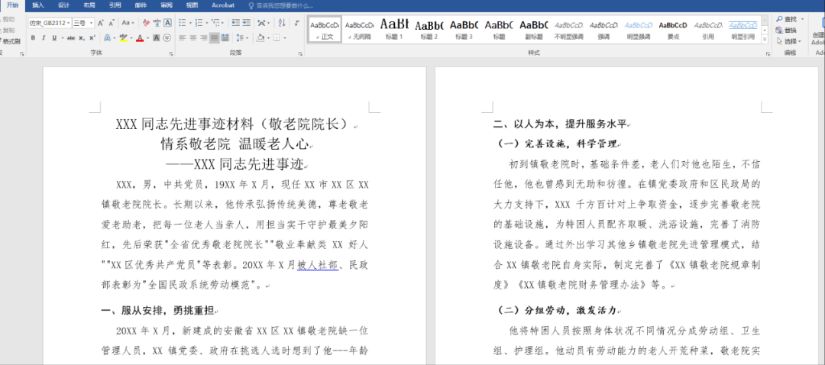The height and width of the screenshot is (365, 825).
Task: Open Change Case (Aa) dropdown
Action: pos(128,23)
